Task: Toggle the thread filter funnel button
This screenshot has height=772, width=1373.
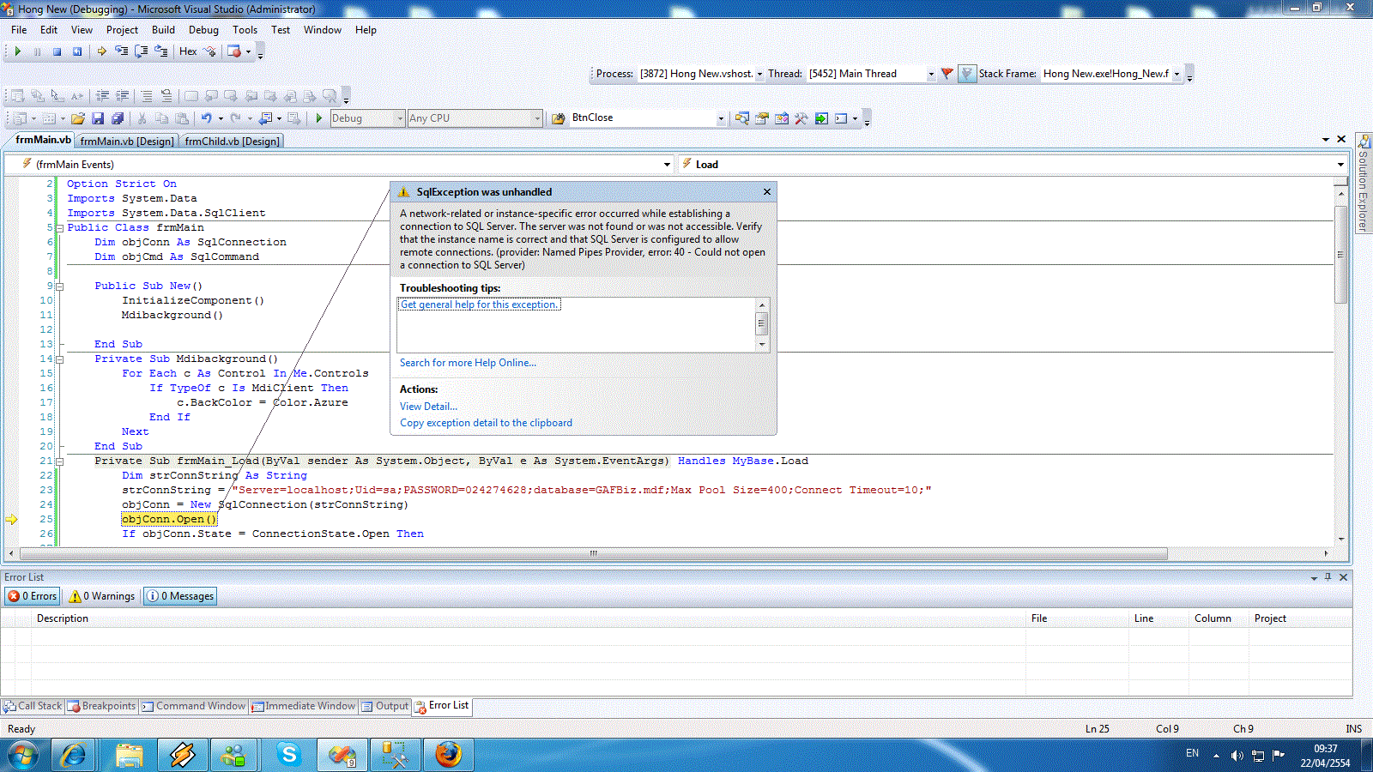Action: point(966,74)
